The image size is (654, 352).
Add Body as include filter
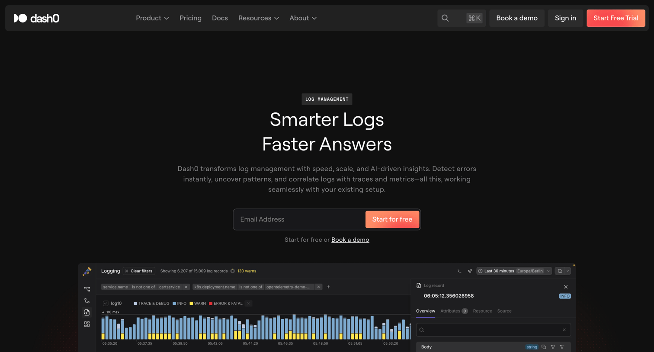pos(553,347)
